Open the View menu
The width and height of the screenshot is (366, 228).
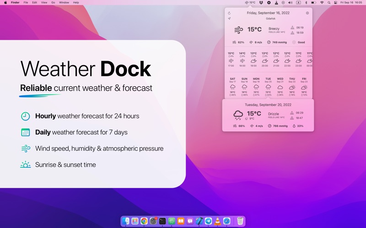pyautogui.click(x=44, y=3)
